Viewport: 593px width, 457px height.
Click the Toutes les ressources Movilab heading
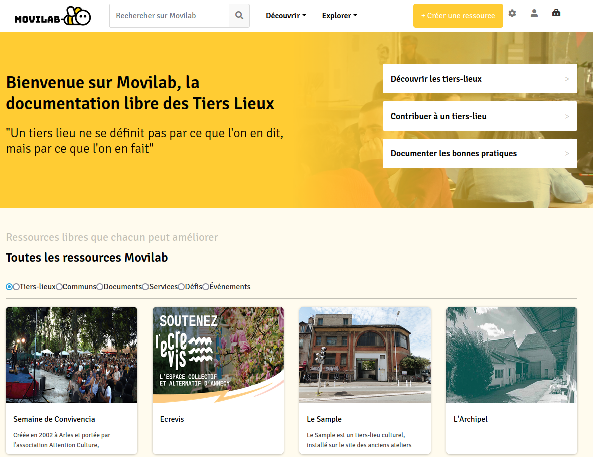pos(87,258)
